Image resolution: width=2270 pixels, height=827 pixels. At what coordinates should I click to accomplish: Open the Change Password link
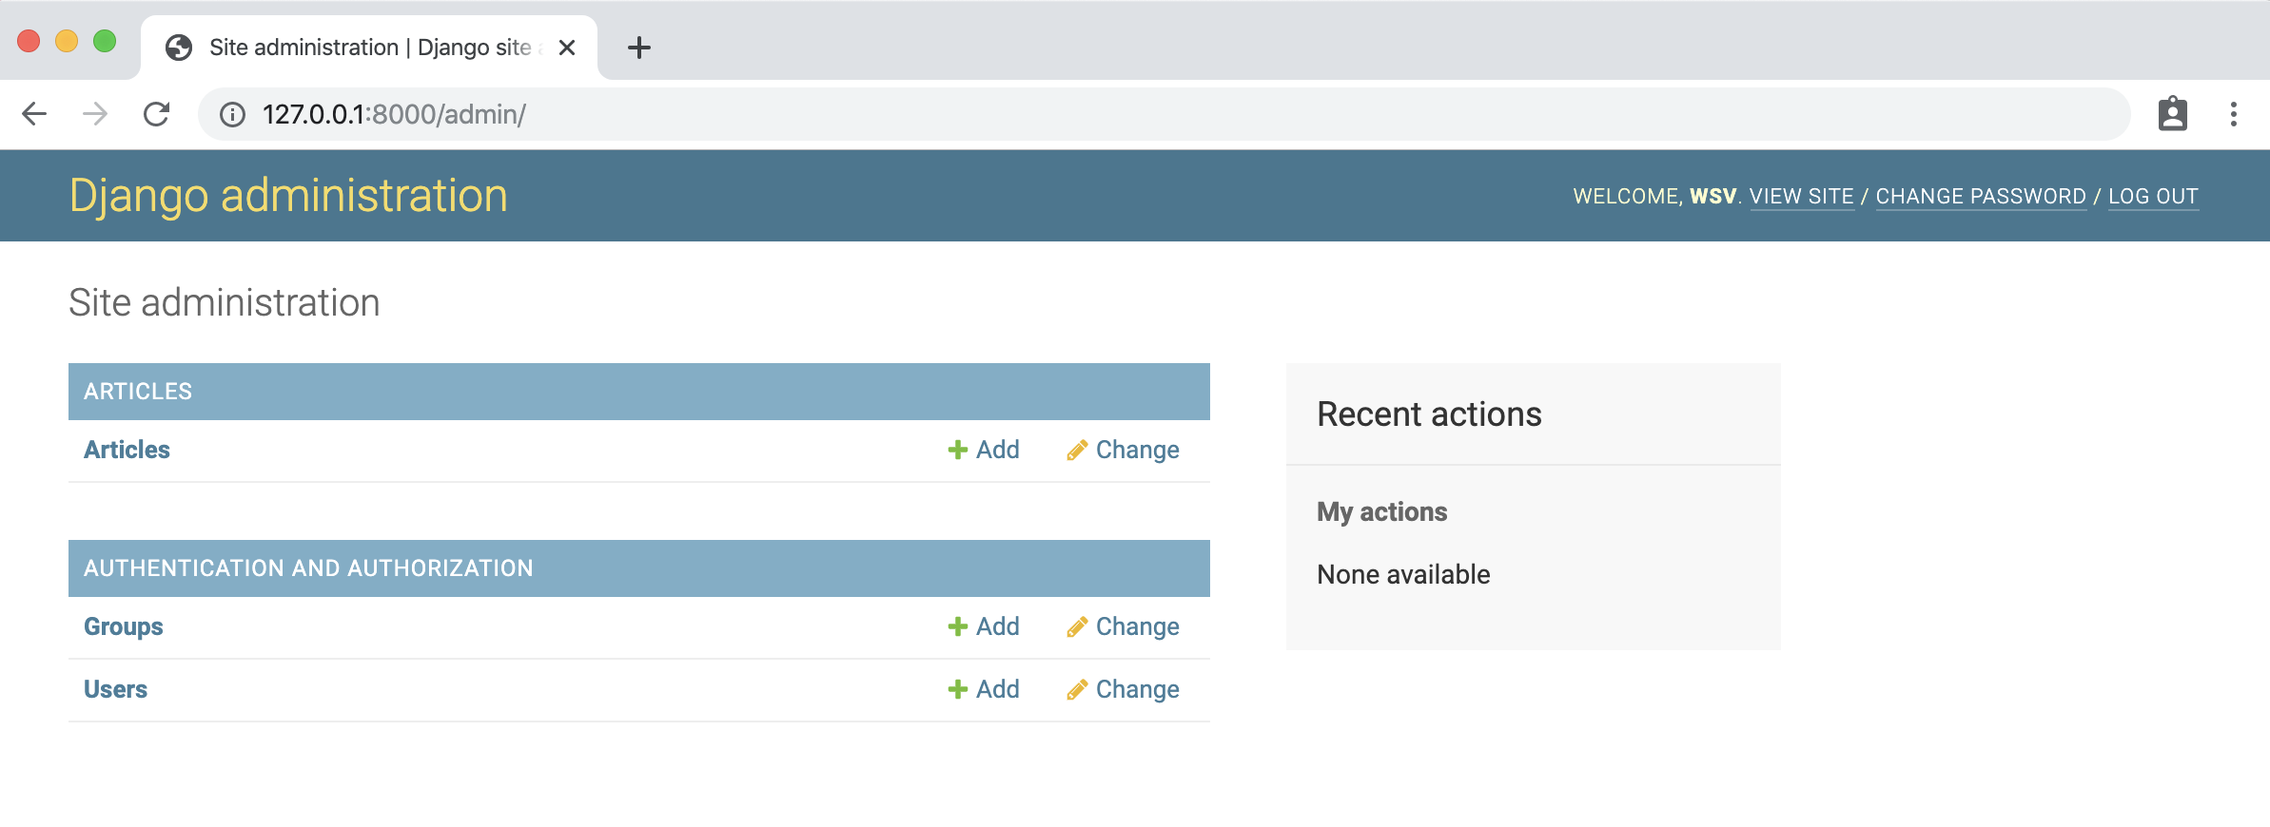pyautogui.click(x=1981, y=197)
